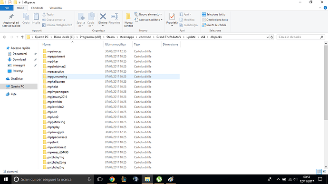Select the mpsmuggler folder
328x184 pixels.
pos(111,132)
